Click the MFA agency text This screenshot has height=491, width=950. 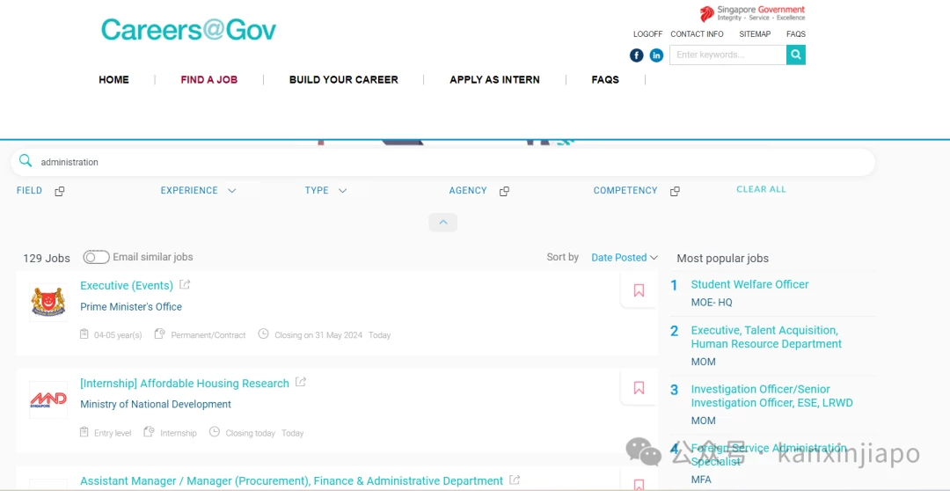pyautogui.click(x=701, y=480)
